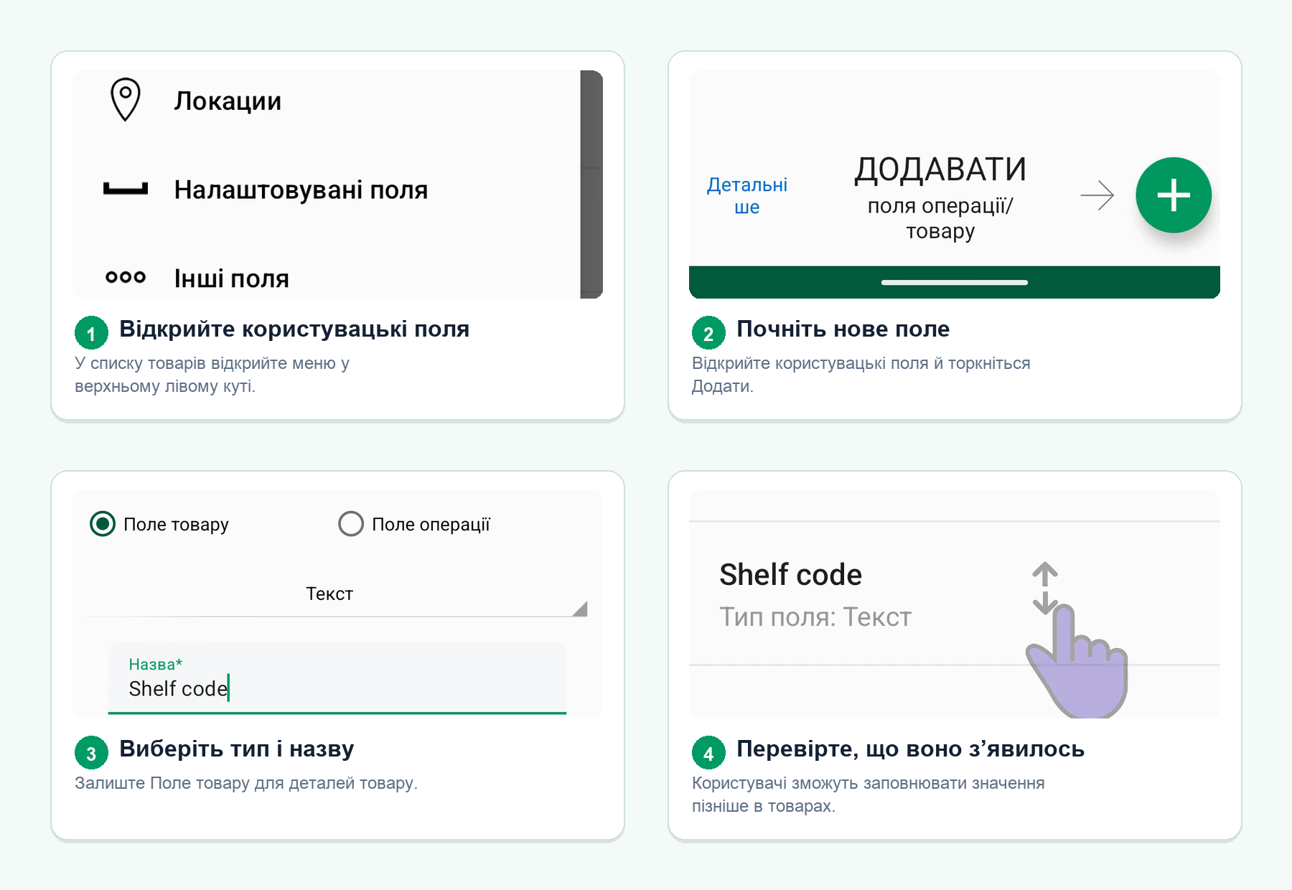1292x890 pixels.
Task: Click the Назва input field
Action: [337, 678]
